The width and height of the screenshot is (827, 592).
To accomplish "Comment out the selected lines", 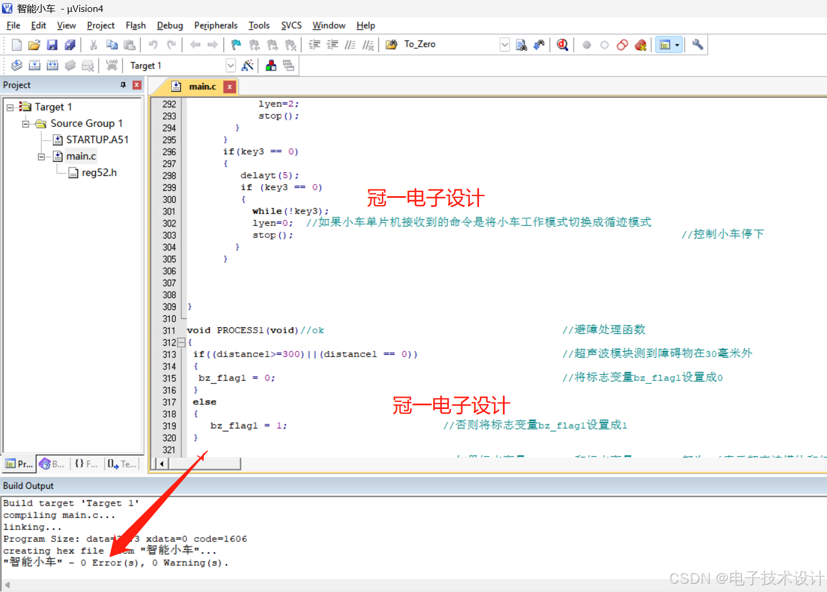I will 350,45.
